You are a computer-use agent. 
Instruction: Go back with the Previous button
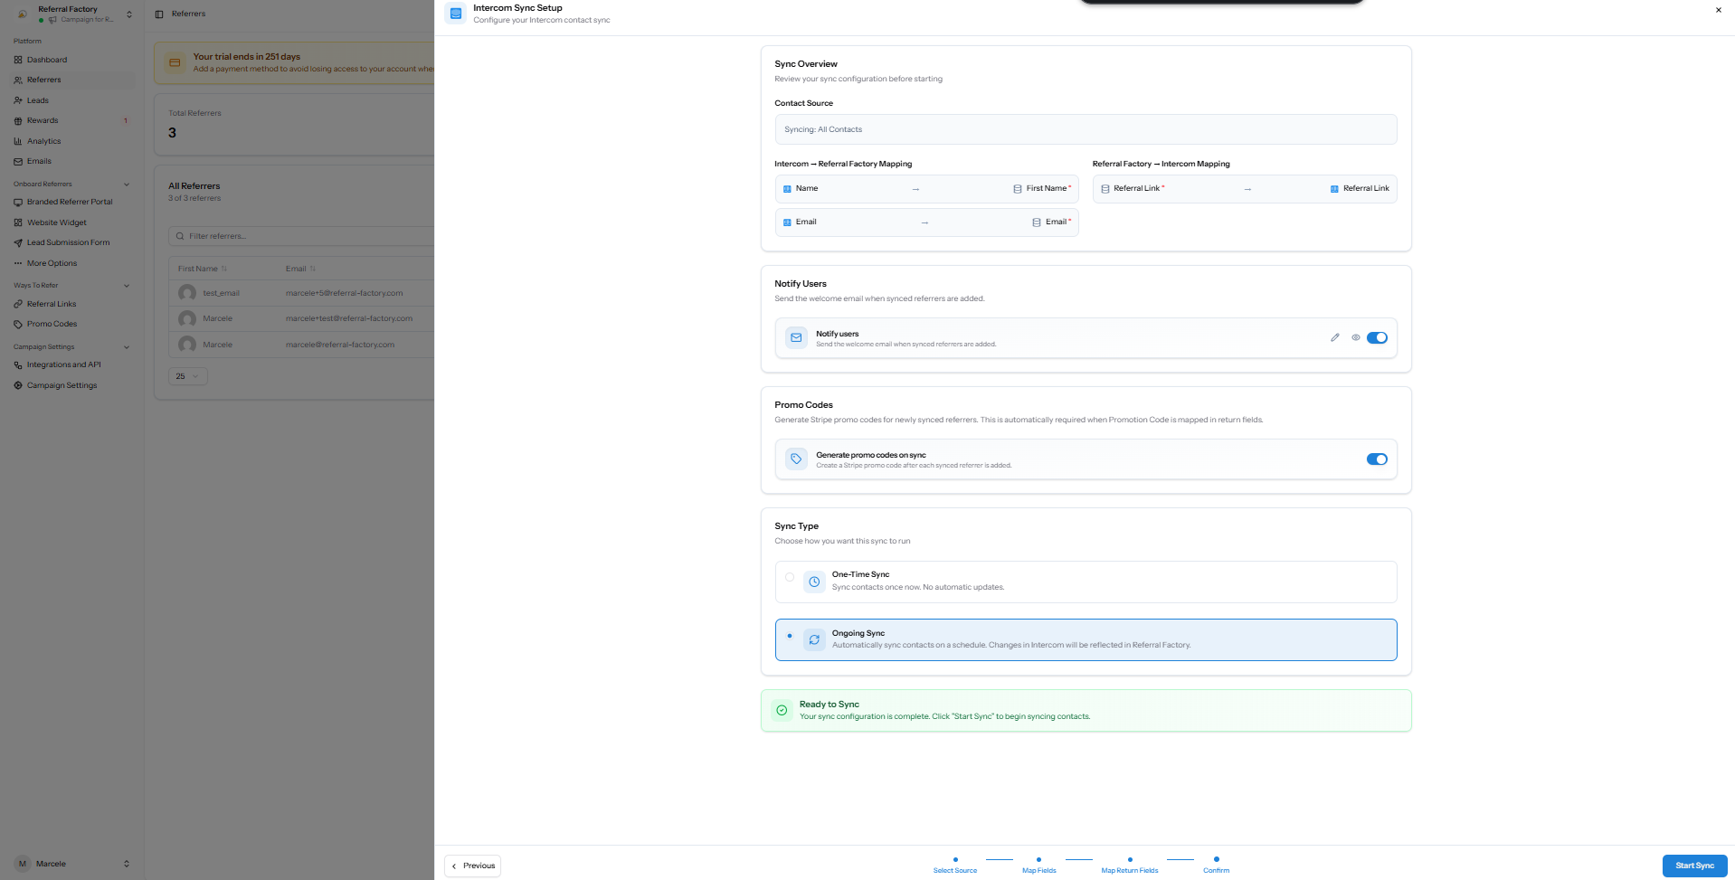point(473,866)
